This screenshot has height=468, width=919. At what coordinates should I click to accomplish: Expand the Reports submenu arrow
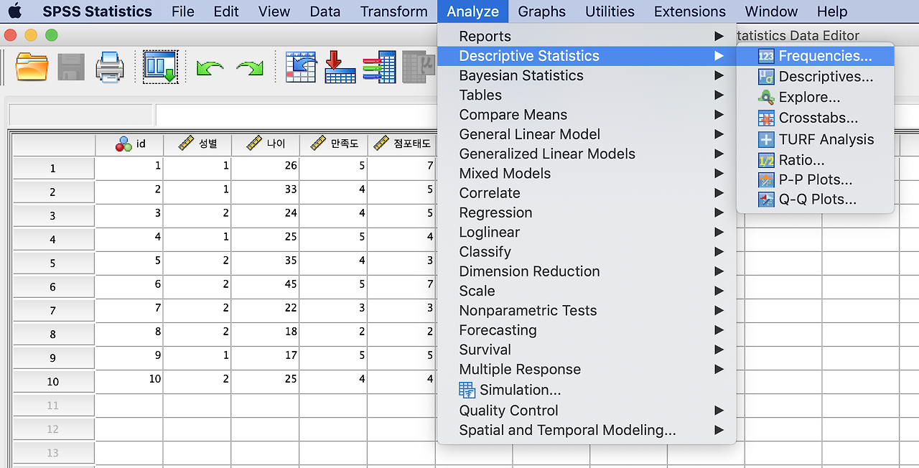pyautogui.click(x=719, y=37)
